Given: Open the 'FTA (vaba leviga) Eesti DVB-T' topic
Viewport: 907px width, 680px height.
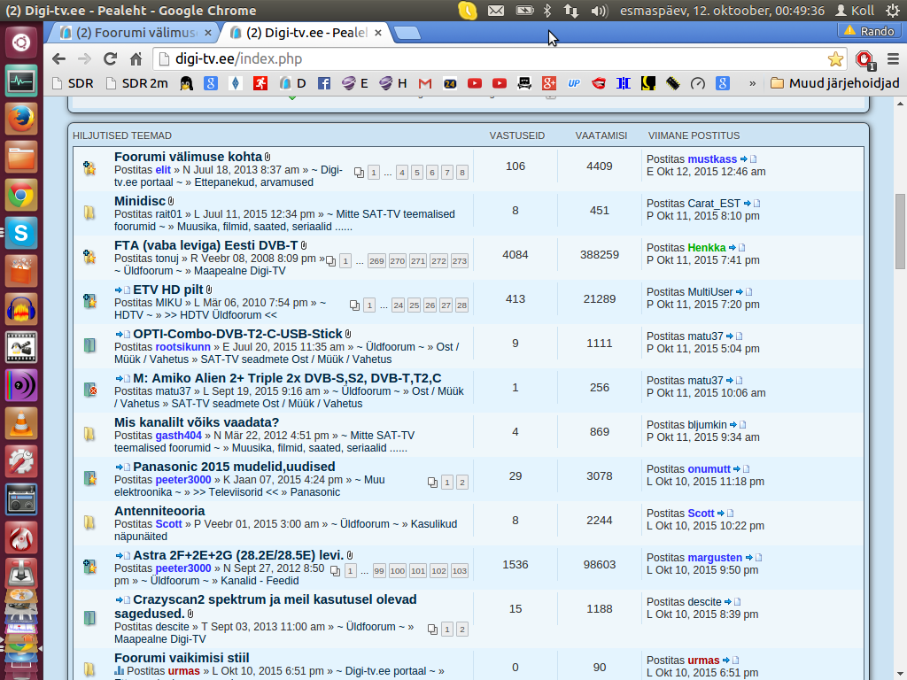Looking at the screenshot, I should pyautogui.click(x=207, y=245).
